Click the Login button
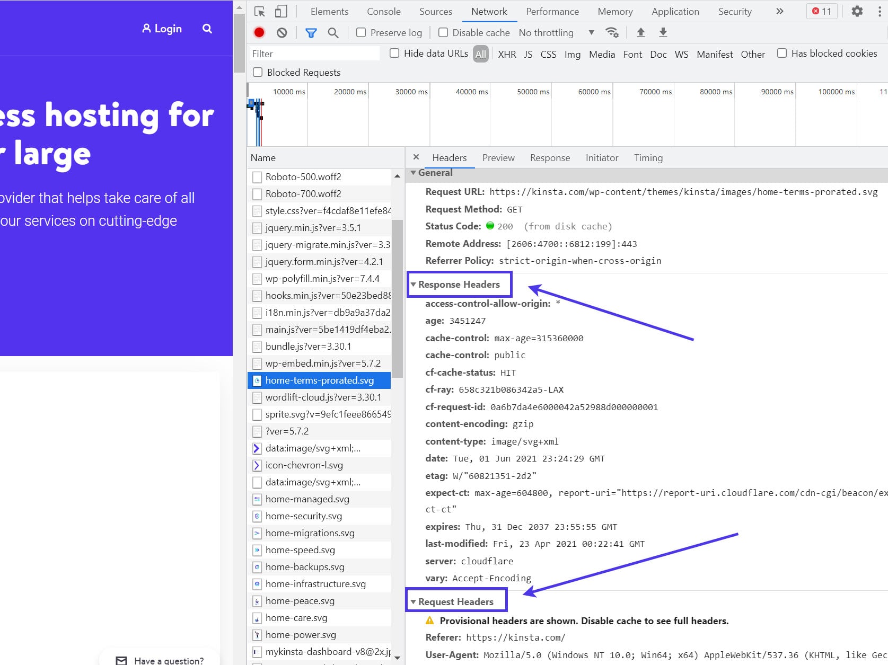 click(162, 28)
